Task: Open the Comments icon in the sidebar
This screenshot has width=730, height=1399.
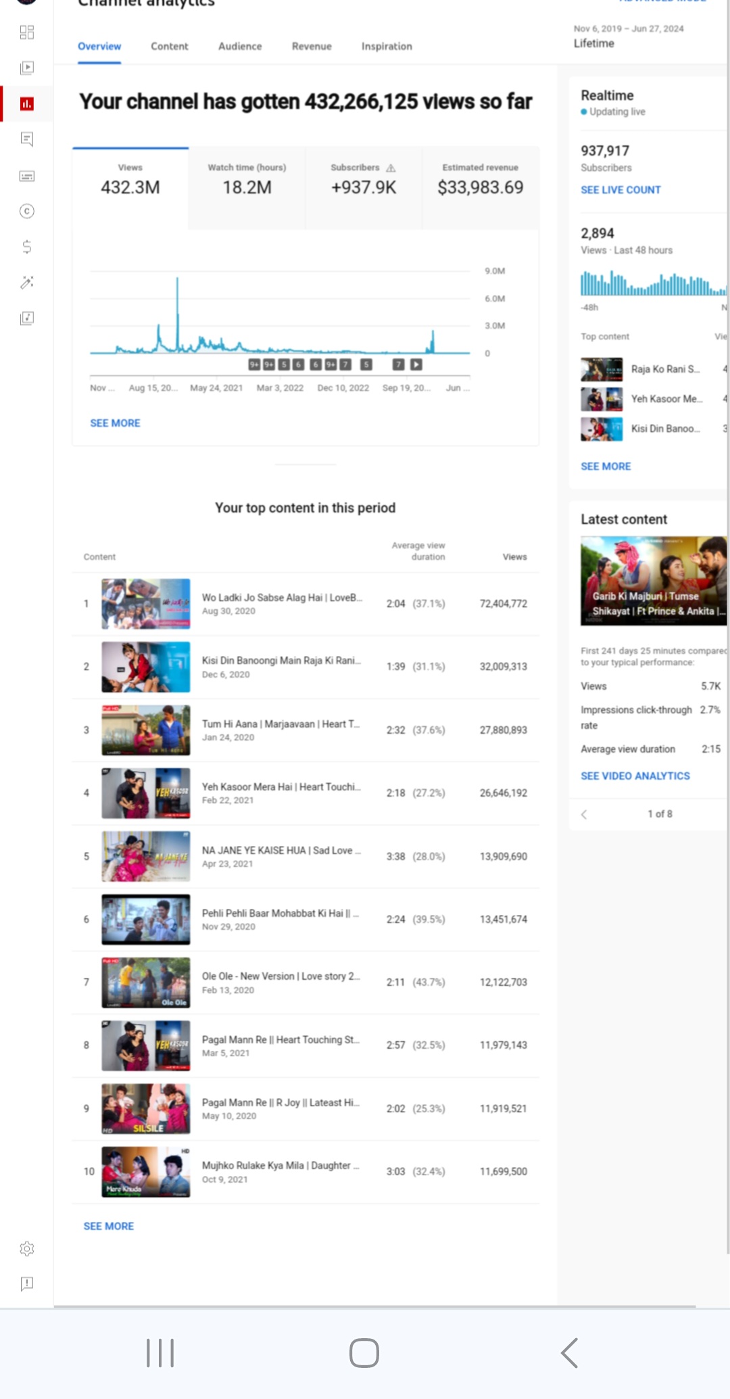Action: 27,139
